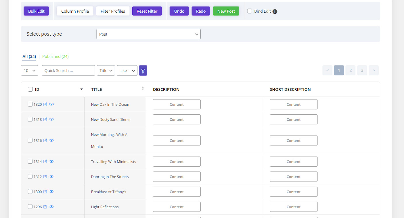Open the rows-per-page dropdown showing 10
The width and height of the screenshot is (404, 218).
[30, 70]
